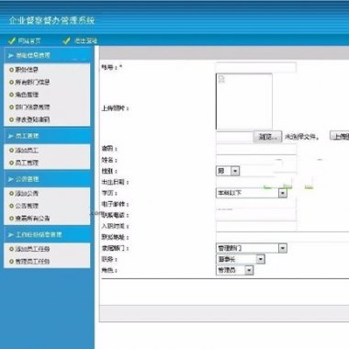Open 添加公告 in the sidebar
Screen dimensions: 349x349
(x=27, y=194)
